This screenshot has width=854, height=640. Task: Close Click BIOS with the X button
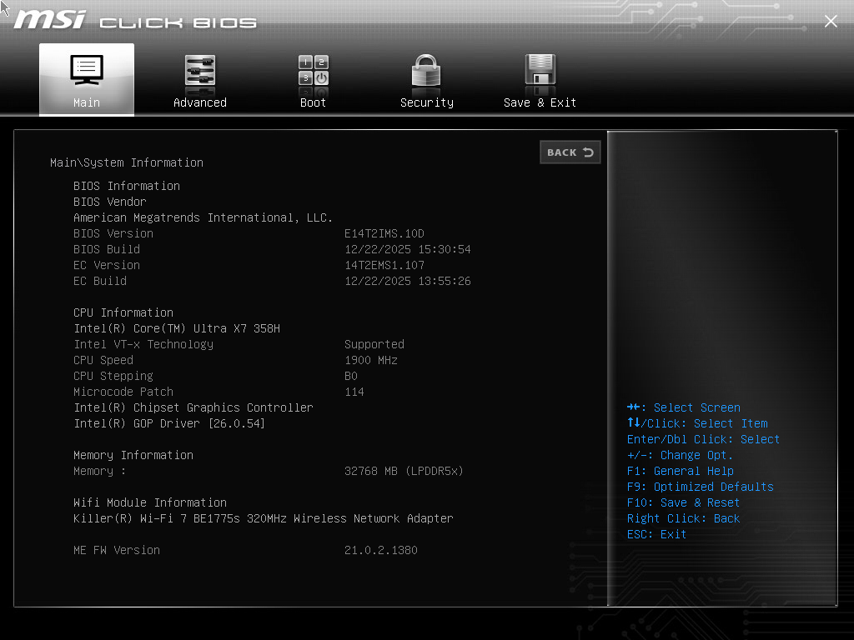831,22
